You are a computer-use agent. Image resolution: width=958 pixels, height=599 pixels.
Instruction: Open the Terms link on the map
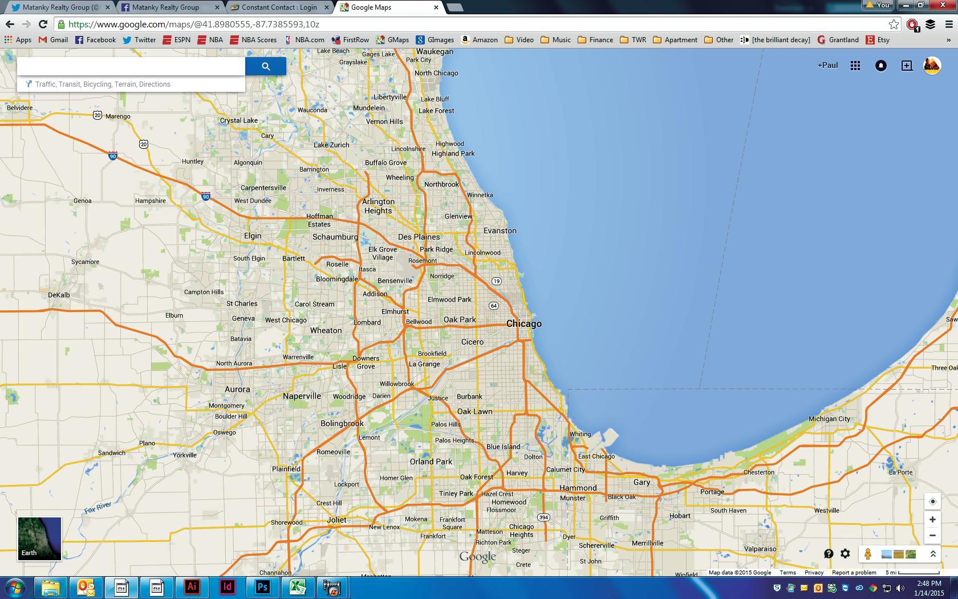point(787,573)
